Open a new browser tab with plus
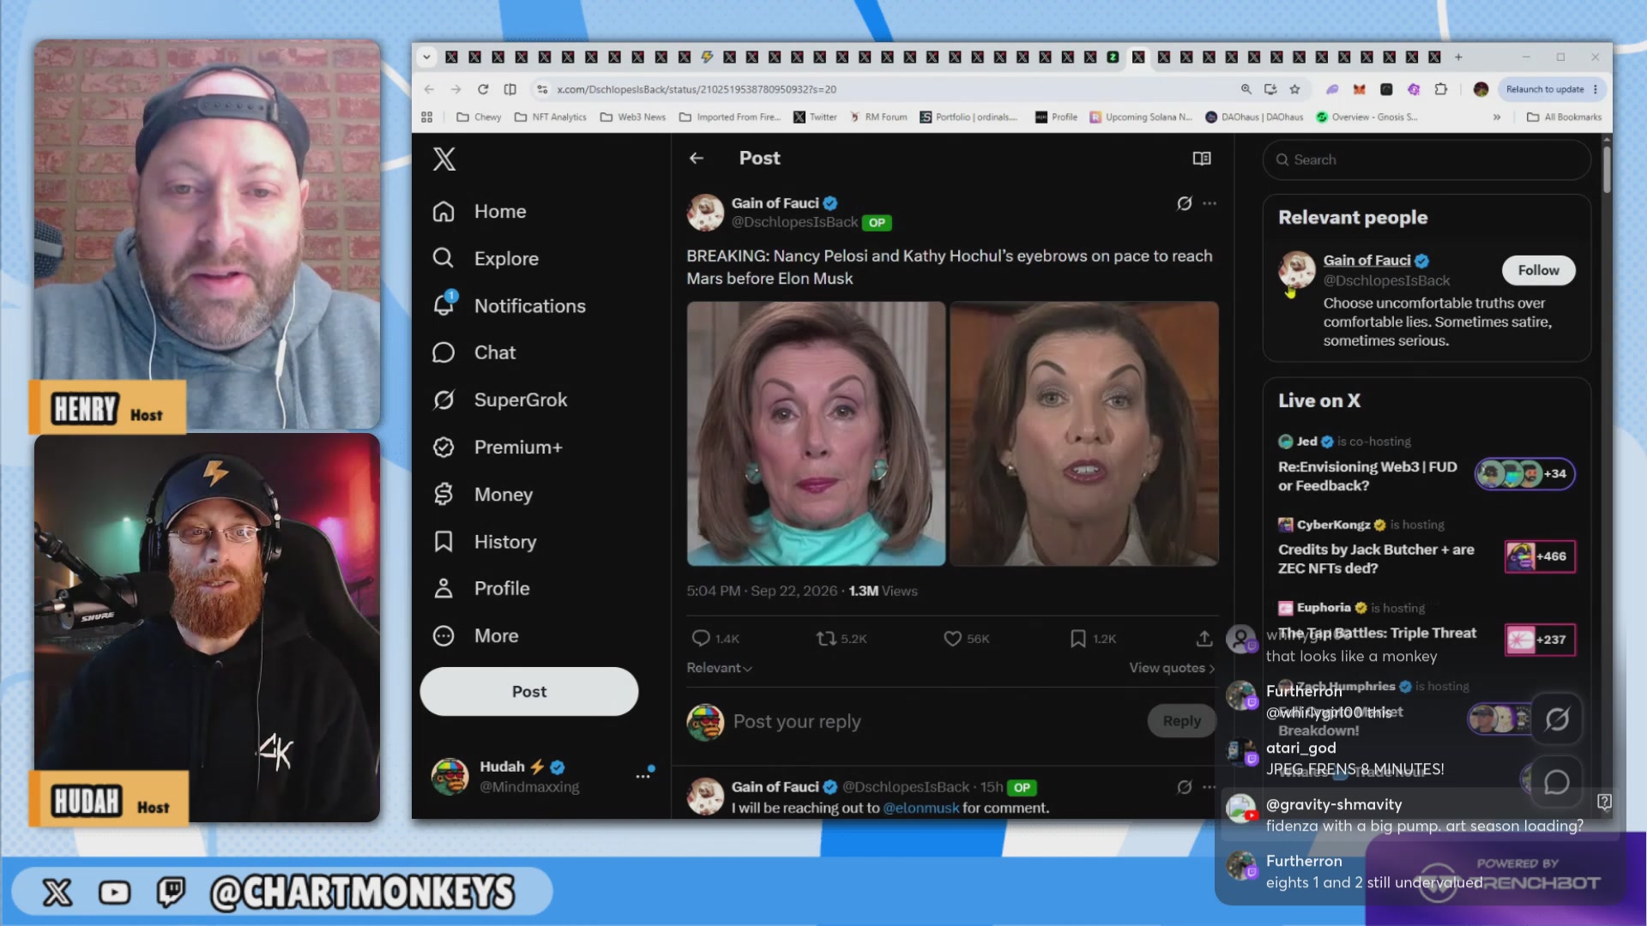This screenshot has height=926, width=1647. (1458, 57)
